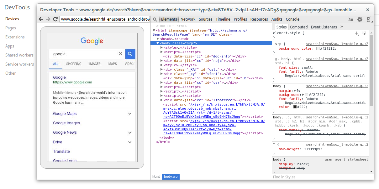Viewport: 379px width, 189px height.
Task: Select Other in DevTools sidebar
Action: coord(10,73)
